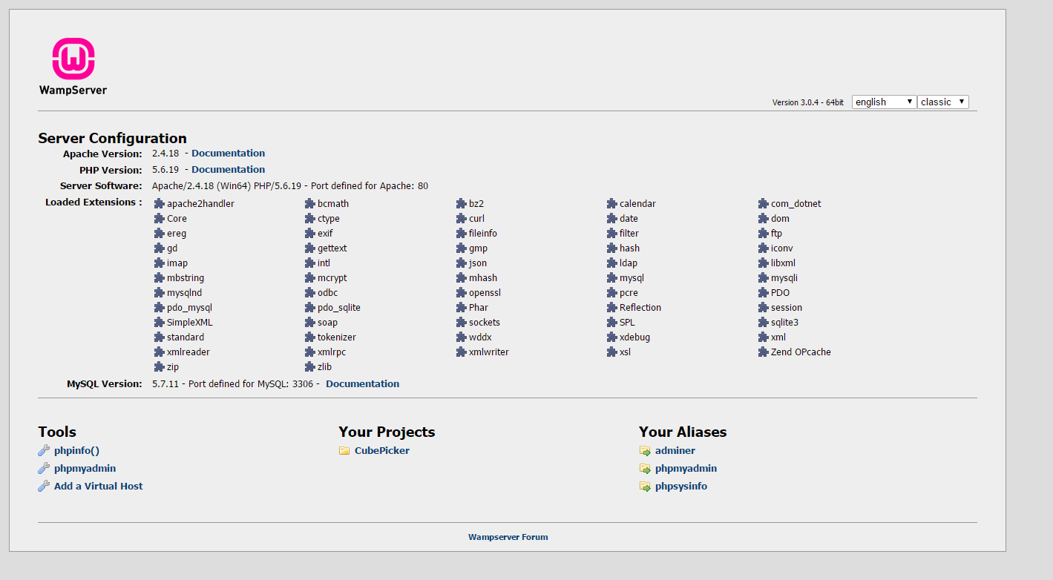Screen dimensions: 1053x580
Task: Open phpmyadmin under Your Aliases
Action: pyautogui.click(x=686, y=468)
